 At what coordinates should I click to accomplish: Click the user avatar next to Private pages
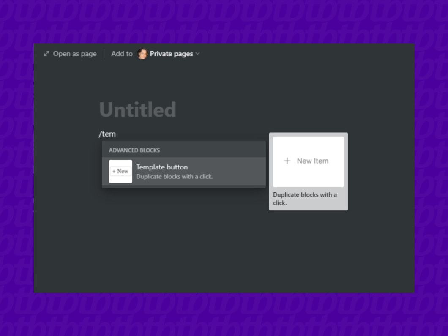point(142,54)
